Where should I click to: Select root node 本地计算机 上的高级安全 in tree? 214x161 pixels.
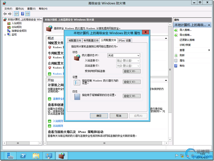[x=25, y=19]
